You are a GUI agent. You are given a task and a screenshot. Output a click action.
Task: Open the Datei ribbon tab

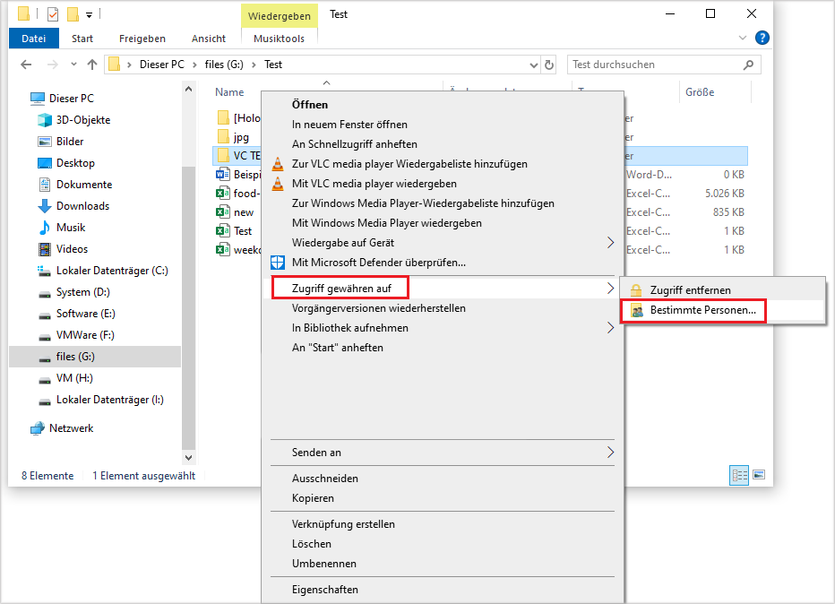33,39
